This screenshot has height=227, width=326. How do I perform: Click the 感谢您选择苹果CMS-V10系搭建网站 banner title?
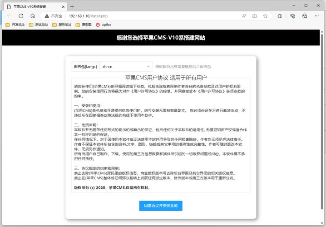[161, 38]
